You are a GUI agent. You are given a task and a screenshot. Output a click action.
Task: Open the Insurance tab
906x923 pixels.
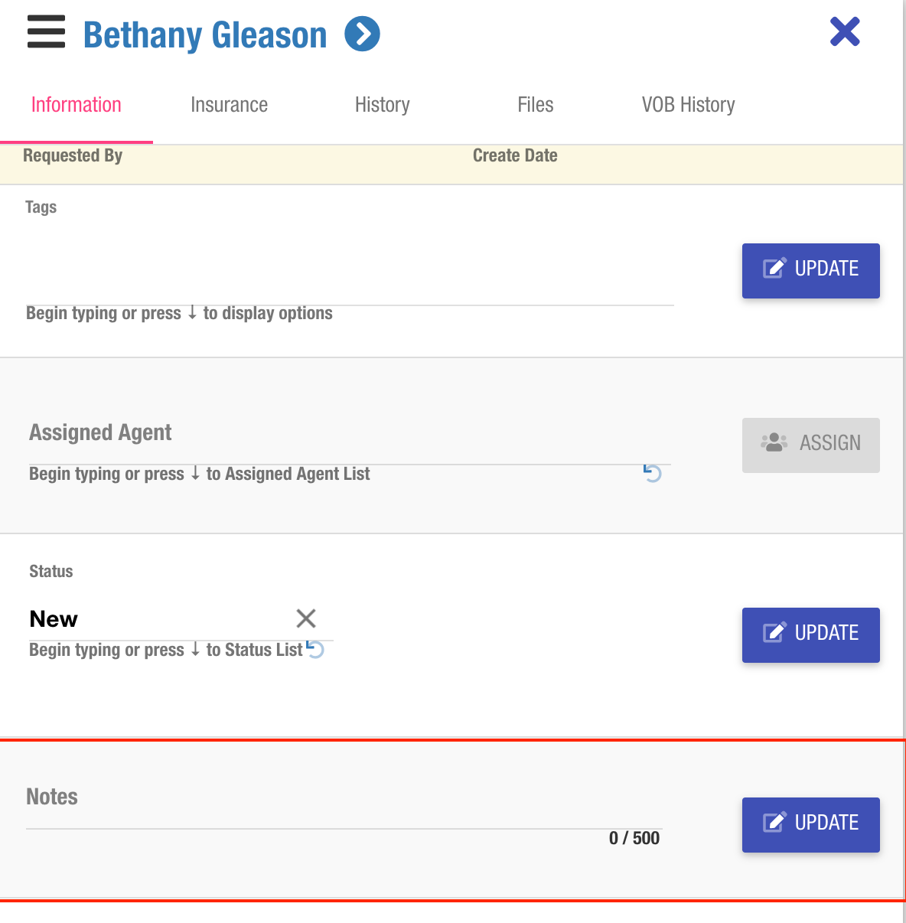pos(229,105)
